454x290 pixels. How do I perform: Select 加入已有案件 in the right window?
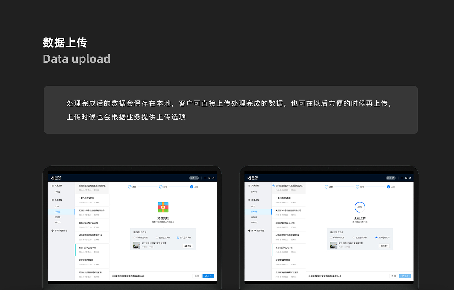[376, 238]
